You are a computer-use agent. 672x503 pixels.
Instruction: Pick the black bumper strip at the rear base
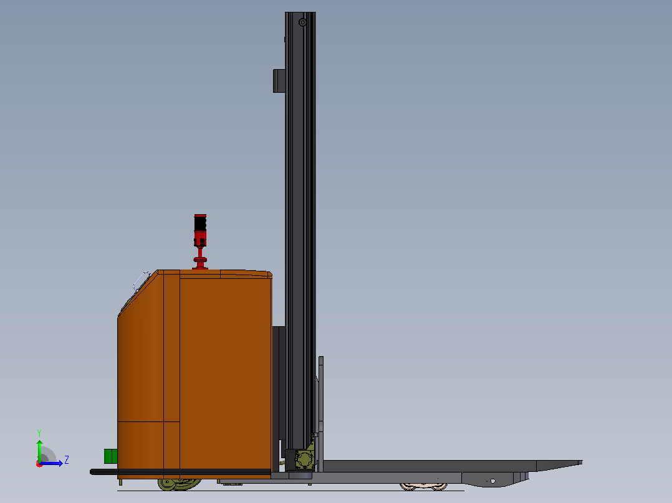(180, 472)
